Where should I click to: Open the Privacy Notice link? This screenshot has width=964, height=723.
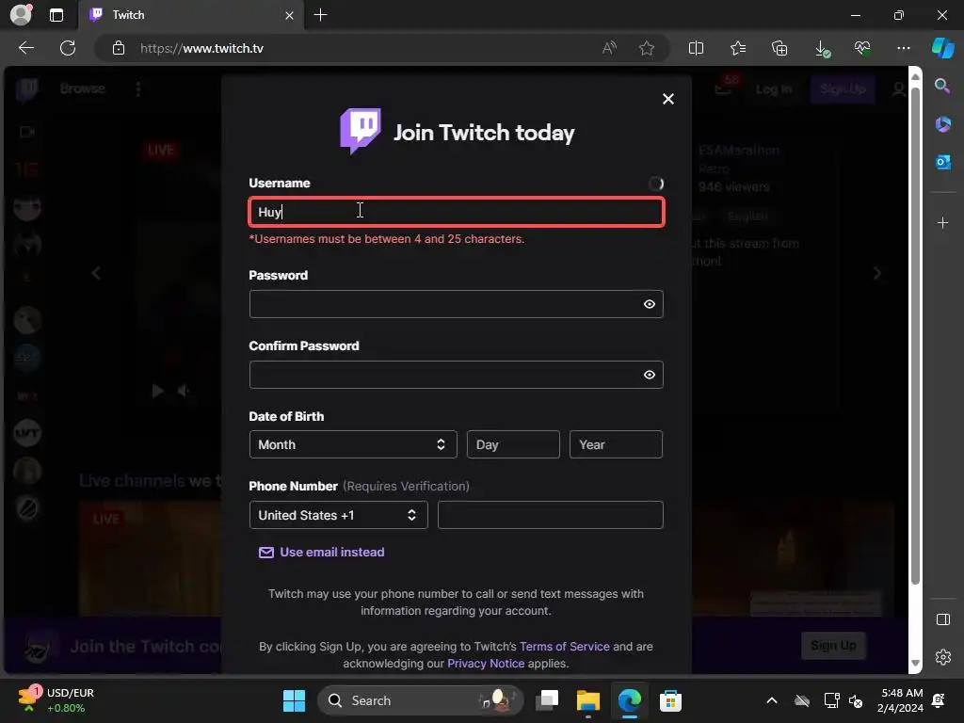486,664
